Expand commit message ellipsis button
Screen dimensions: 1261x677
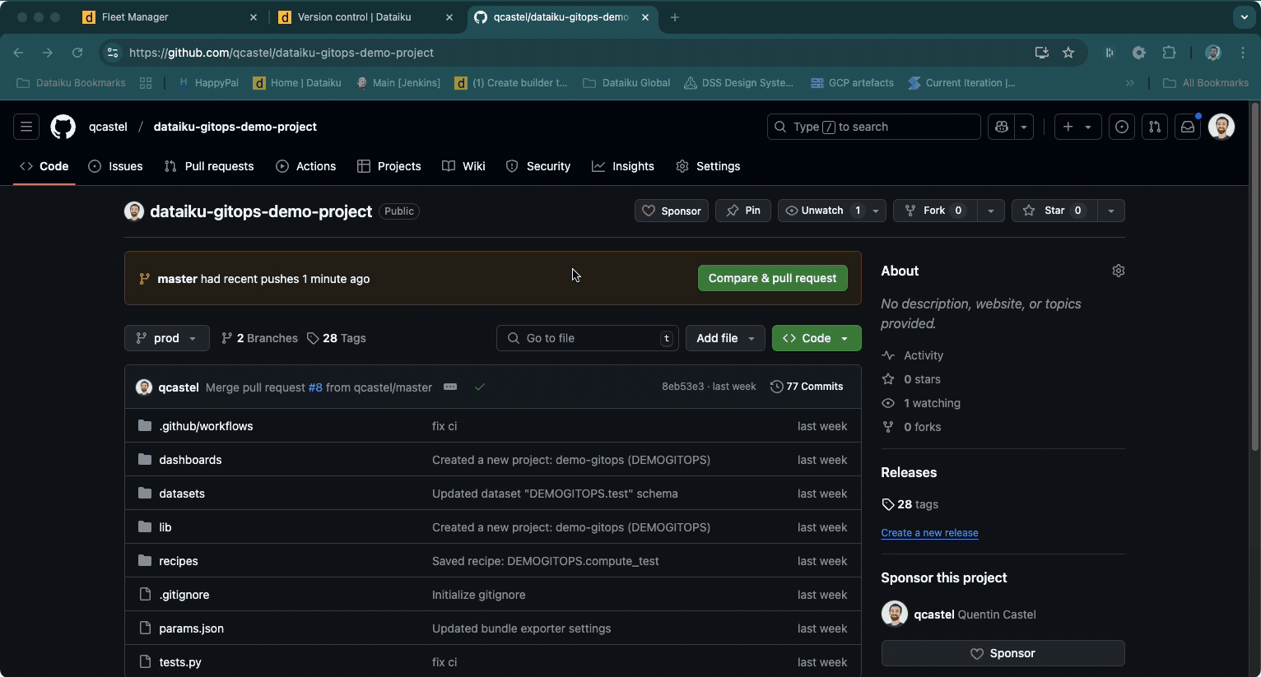[x=450, y=387]
